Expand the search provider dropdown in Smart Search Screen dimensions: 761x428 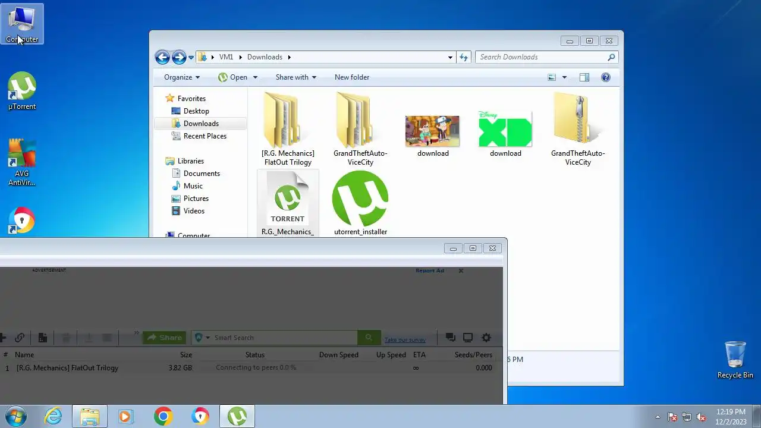pyautogui.click(x=207, y=338)
